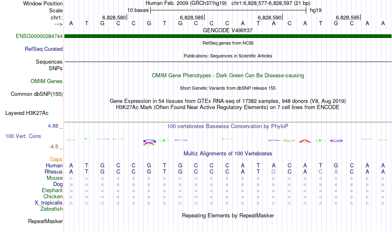Click the 6,828,585 ruler position
This screenshot has width=392, height=231.
coord(192,17)
